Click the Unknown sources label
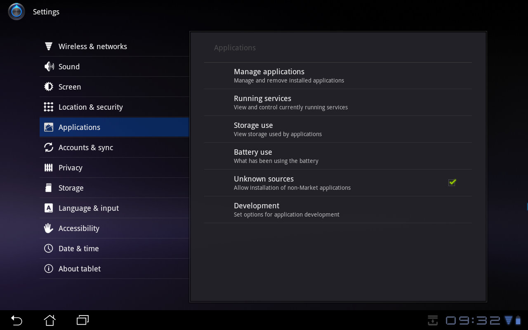Viewport: 528px width, 330px height. point(264,179)
